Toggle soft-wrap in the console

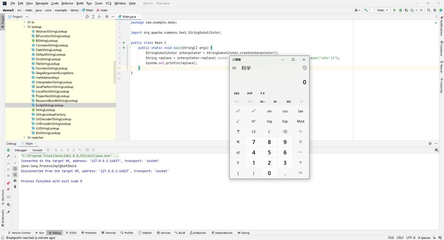point(15,168)
